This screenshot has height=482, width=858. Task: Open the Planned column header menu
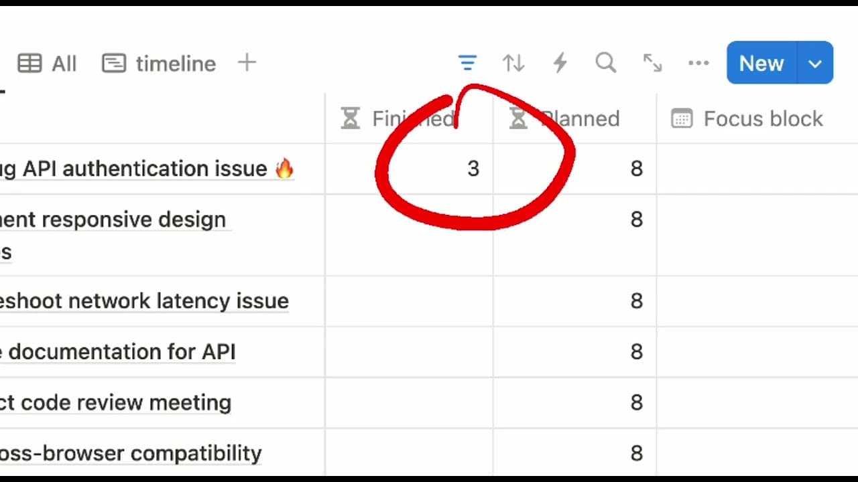click(574, 119)
